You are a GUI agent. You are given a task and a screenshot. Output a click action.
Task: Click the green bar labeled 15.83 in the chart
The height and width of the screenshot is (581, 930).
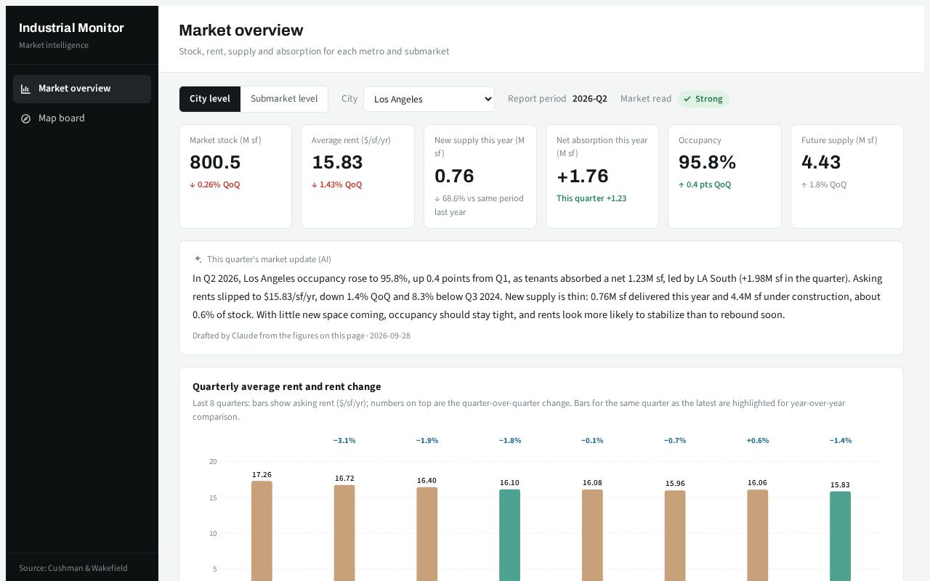click(840, 536)
